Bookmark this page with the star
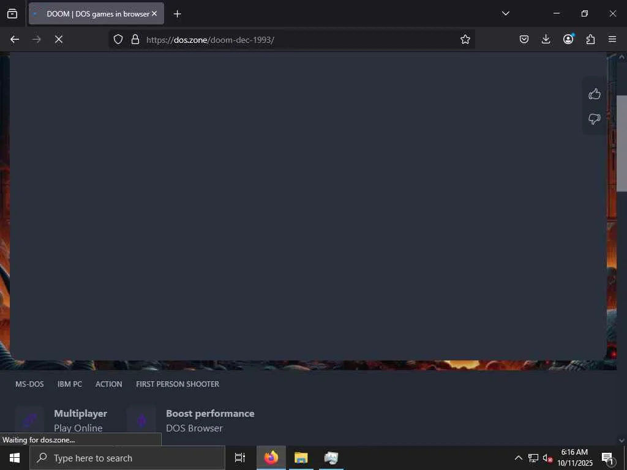This screenshot has height=470, width=627. (465, 39)
